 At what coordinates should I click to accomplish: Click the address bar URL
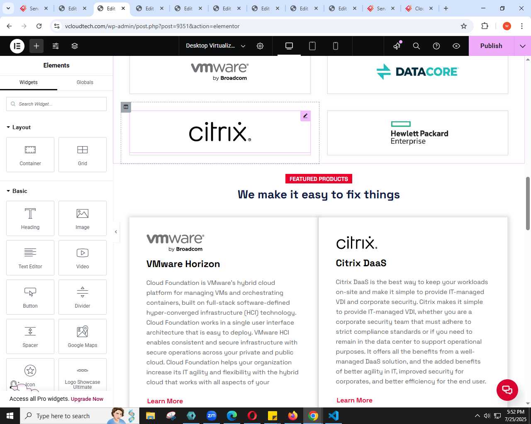(x=152, y=26)
